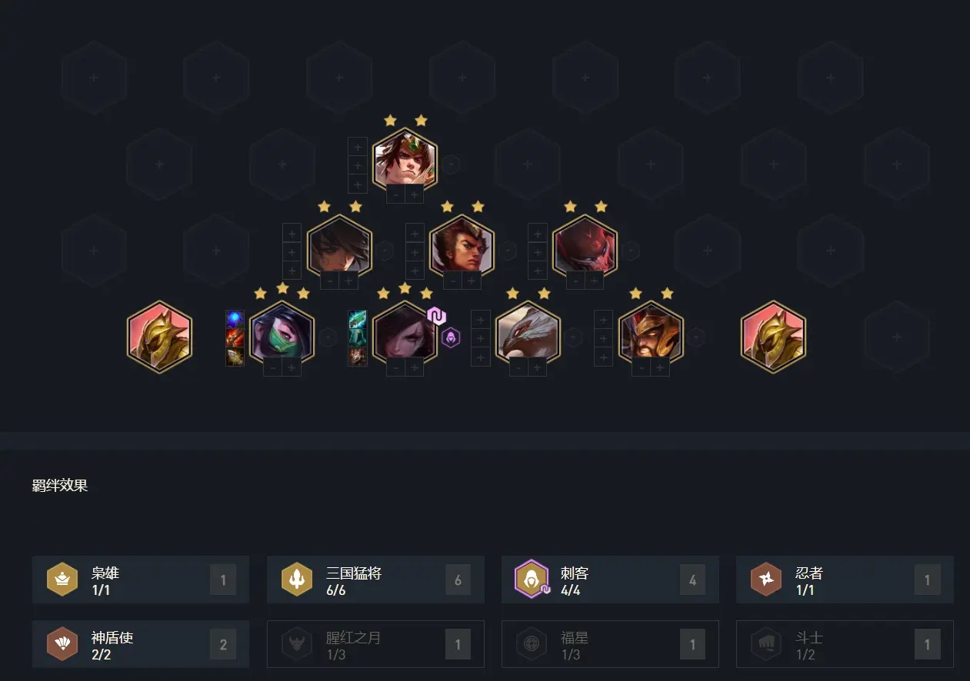Viewport: 970px width, 681px height.
Task: Add a champion to the top-left empty hexagon
Action: 93,78
